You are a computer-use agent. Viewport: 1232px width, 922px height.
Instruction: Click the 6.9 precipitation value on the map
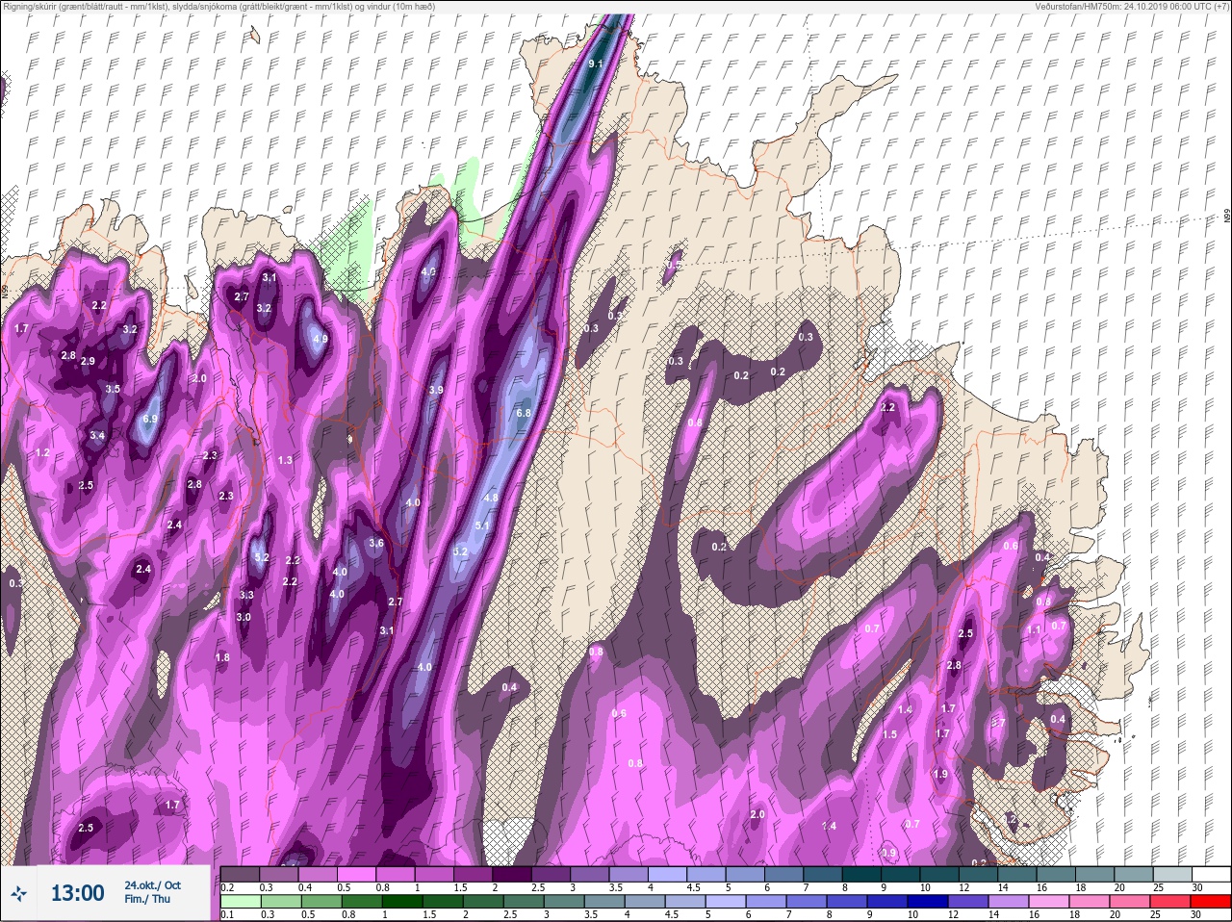click(149, 419)
